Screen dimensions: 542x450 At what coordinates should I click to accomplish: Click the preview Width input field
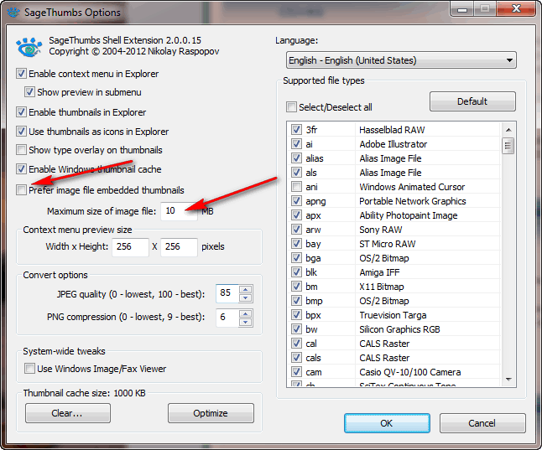(x=130, y=247)
